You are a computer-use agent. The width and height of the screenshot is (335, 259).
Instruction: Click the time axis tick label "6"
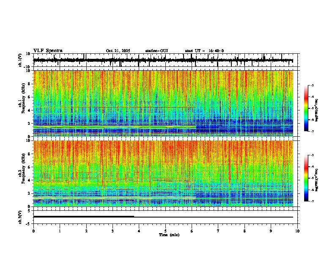192,231
